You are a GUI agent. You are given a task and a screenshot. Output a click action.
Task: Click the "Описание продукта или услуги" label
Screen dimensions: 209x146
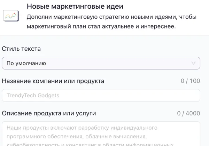(49, 113)
